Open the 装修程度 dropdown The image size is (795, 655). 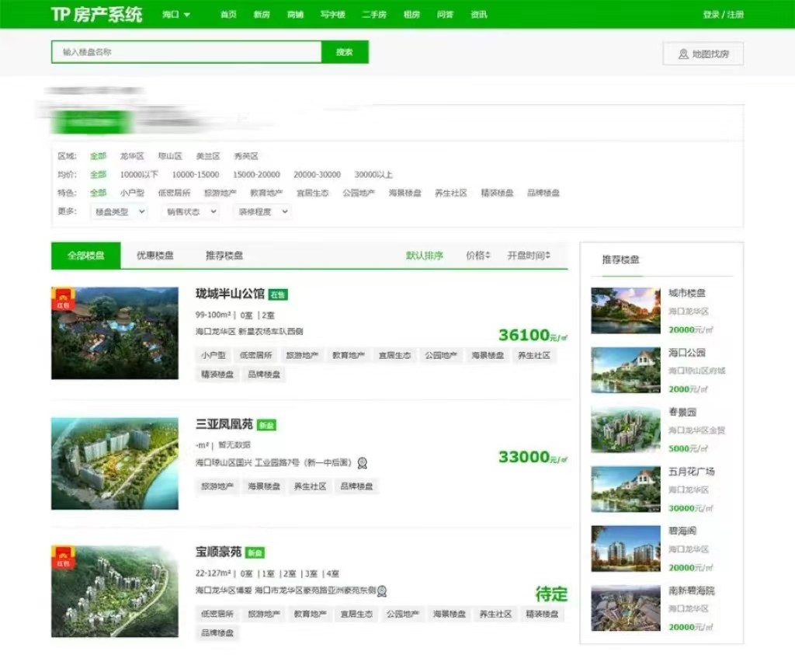(x=262, y=211)
